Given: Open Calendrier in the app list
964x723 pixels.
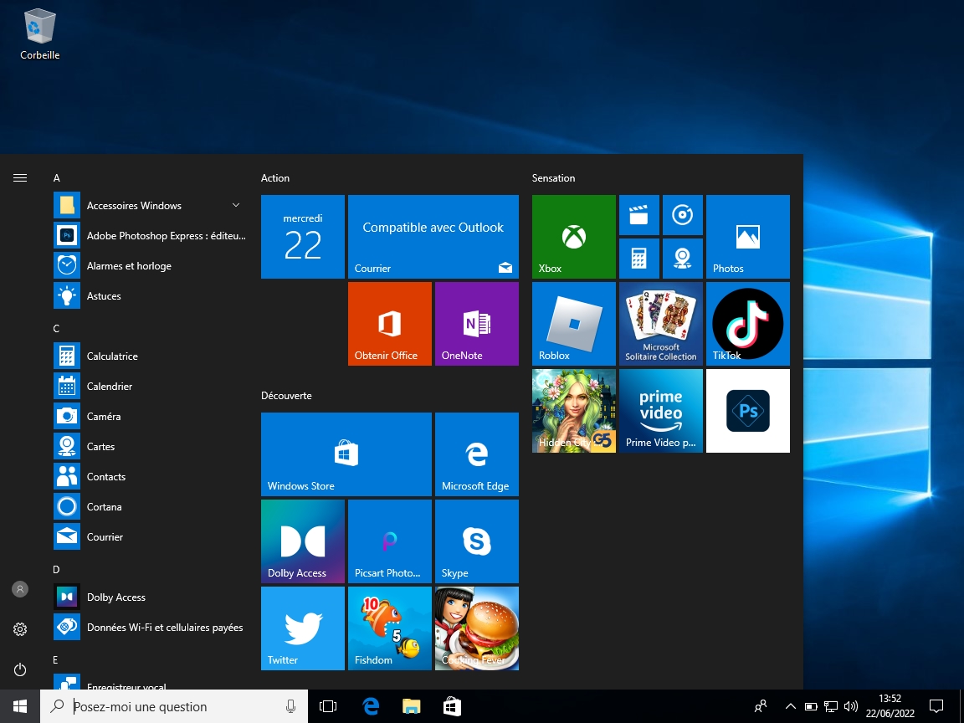Looking at the screenshot, I should pos(150,386).
